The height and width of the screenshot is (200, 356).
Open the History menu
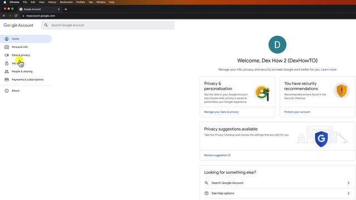click(52, 2)
